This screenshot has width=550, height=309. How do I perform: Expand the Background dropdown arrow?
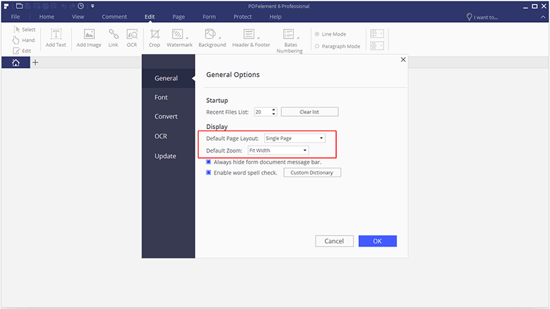point(220,38)
